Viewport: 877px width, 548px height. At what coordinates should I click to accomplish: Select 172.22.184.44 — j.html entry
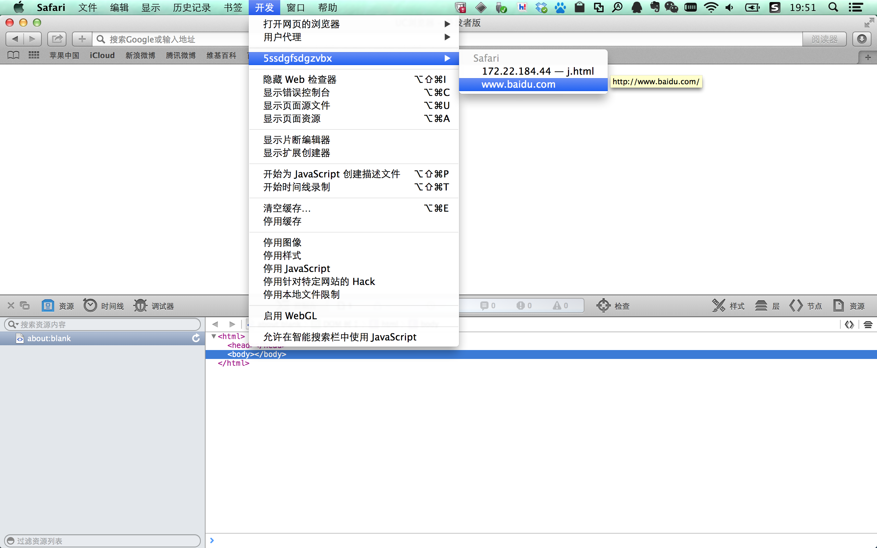coord(533,71)
